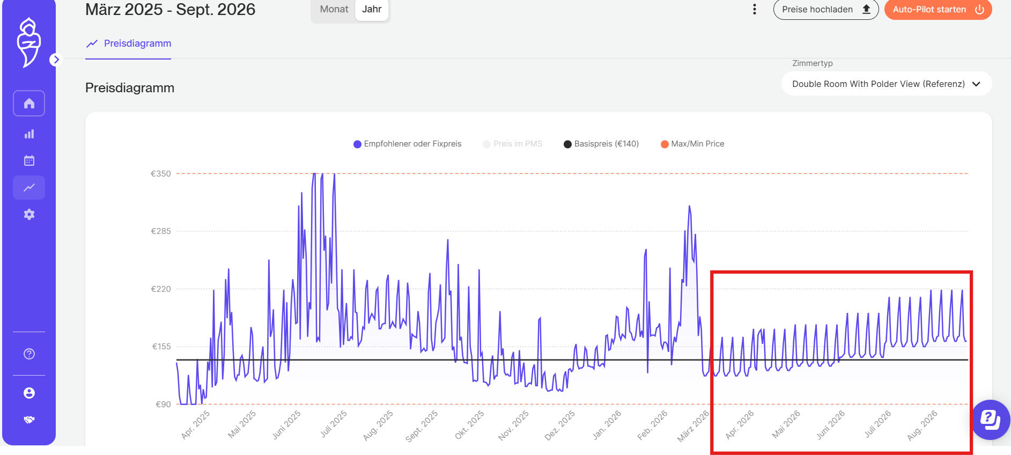The image size is (1011, 455).
Task: Open the user account profile icon
Action: 29,393
